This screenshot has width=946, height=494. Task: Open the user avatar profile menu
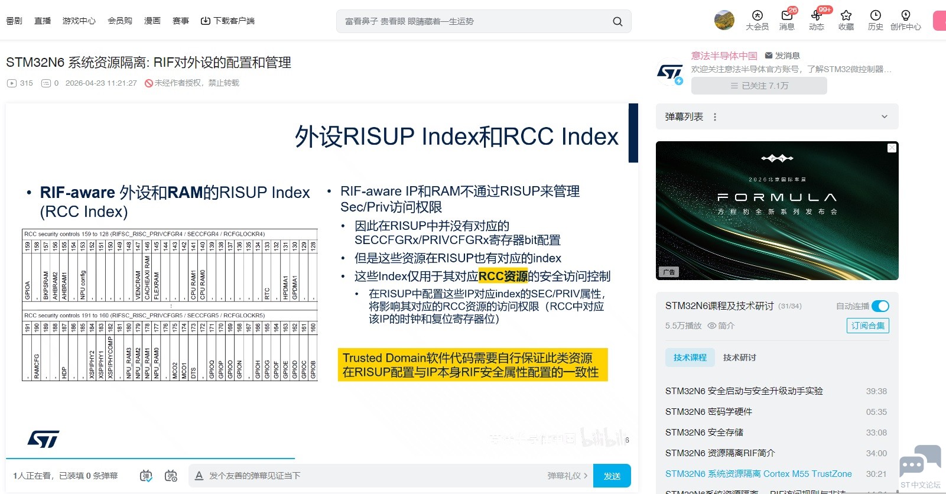pos(724,20)
